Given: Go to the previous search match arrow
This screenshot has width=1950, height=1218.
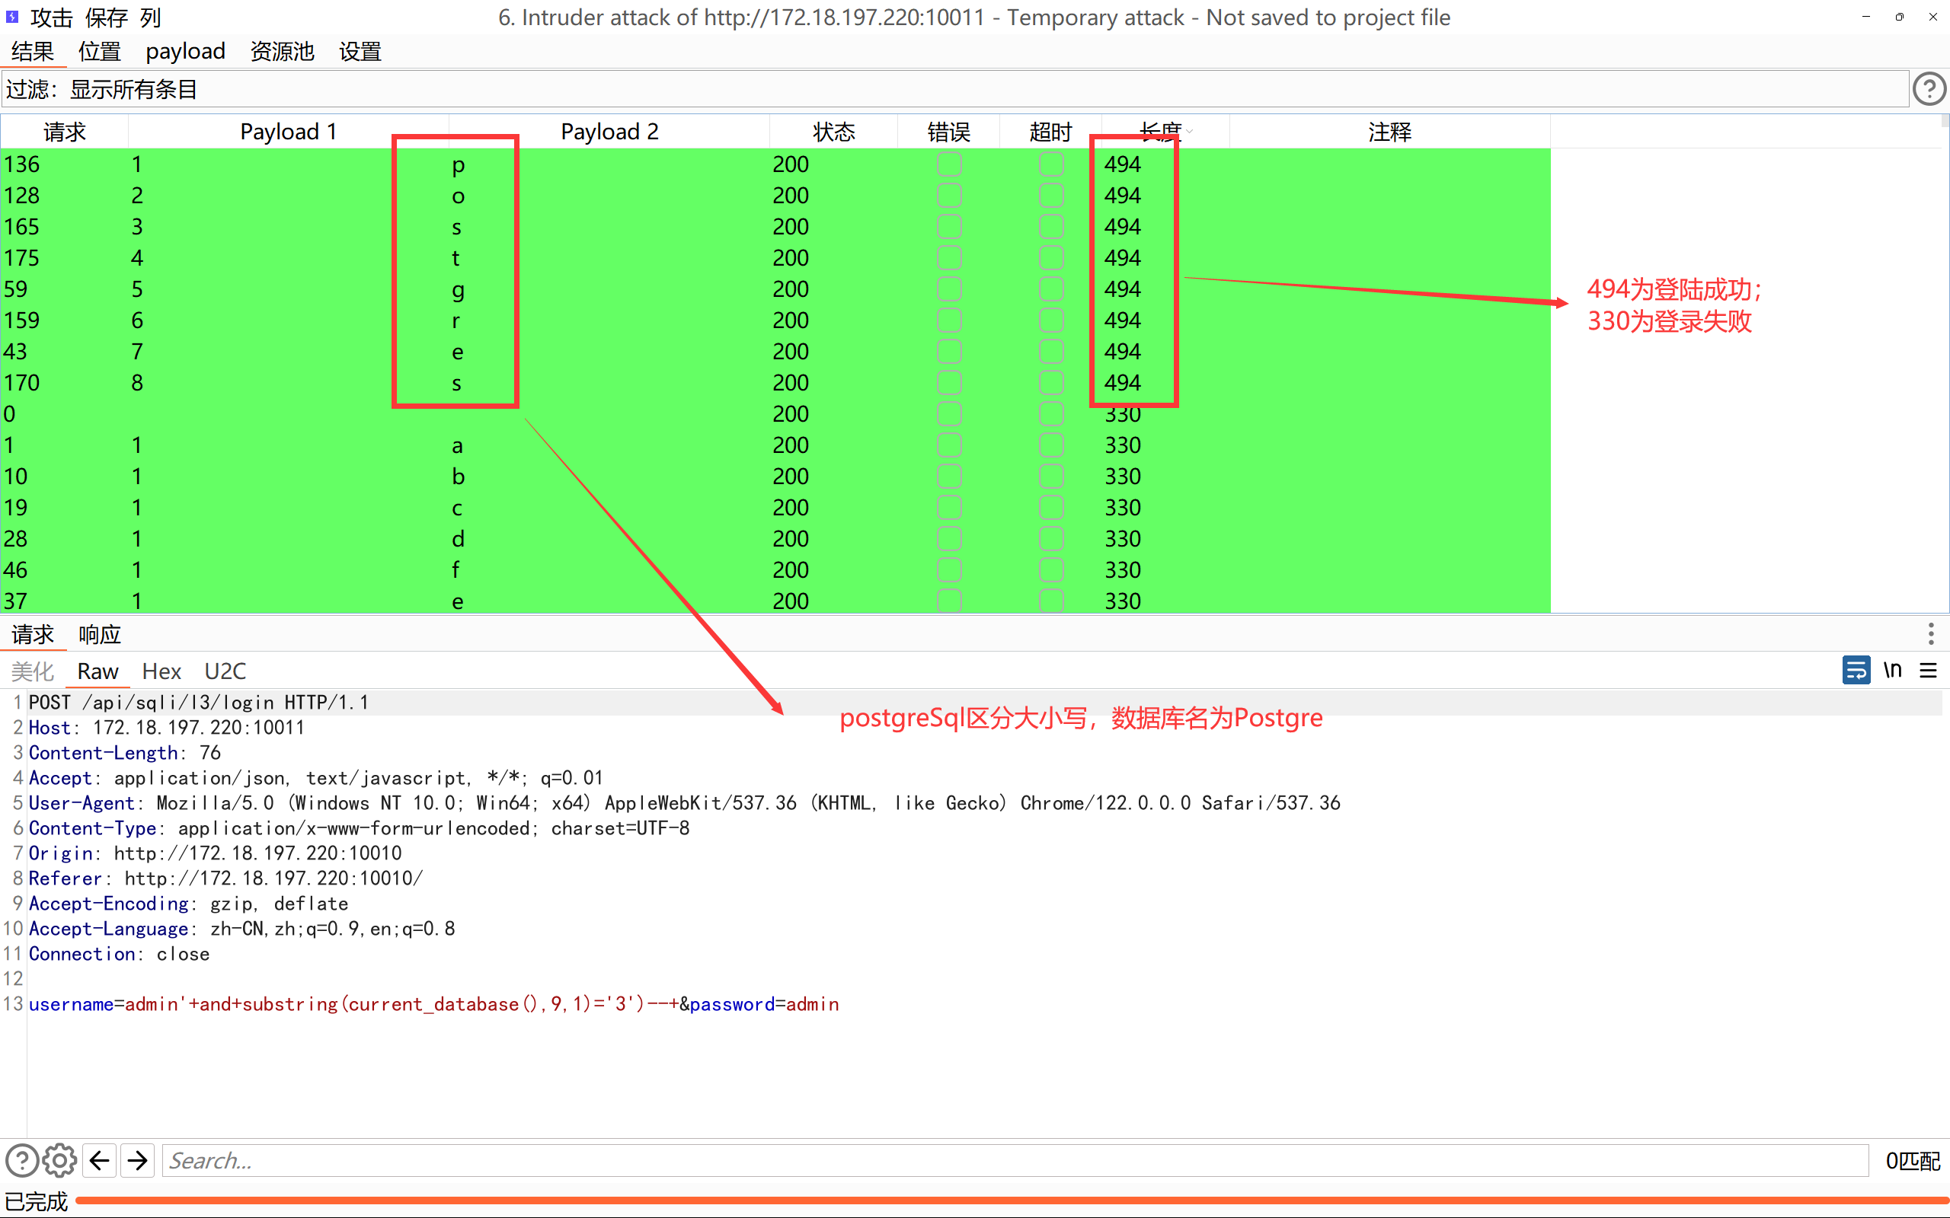Looking at the screenshot, I should click(100, 1161).
